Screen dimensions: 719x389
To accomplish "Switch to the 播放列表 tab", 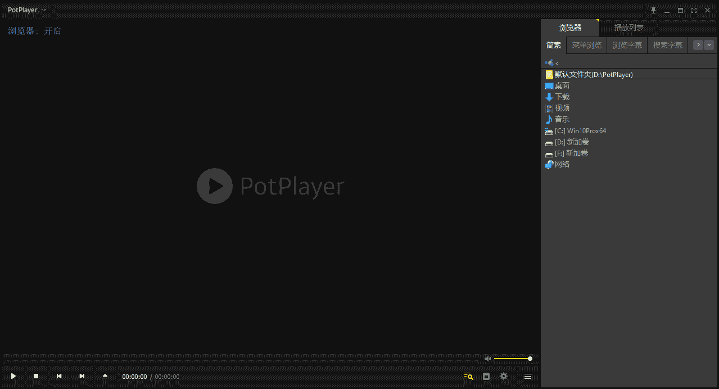I will 628,28.
